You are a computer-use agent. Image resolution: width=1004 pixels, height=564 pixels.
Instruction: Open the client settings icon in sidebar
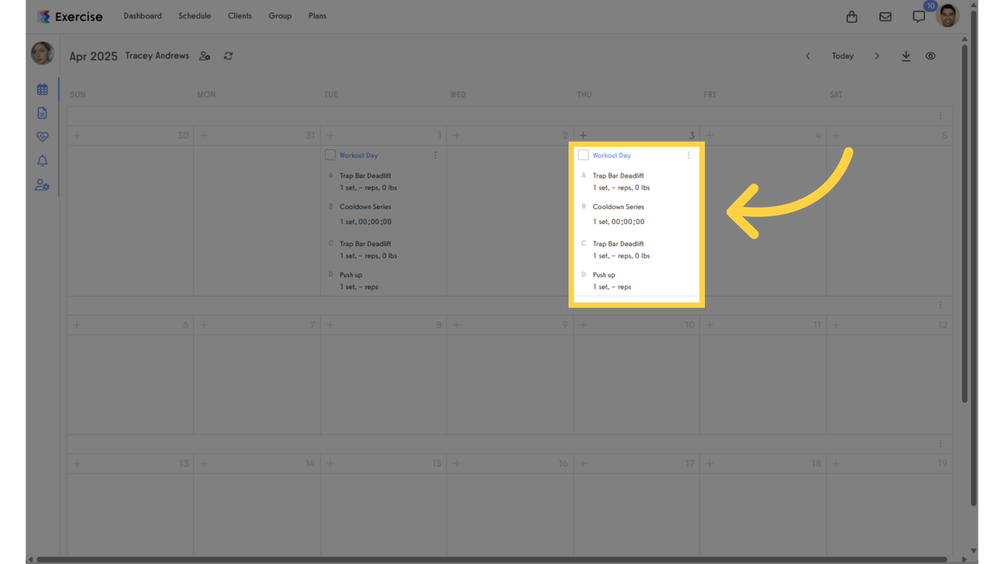click(43, 185)
